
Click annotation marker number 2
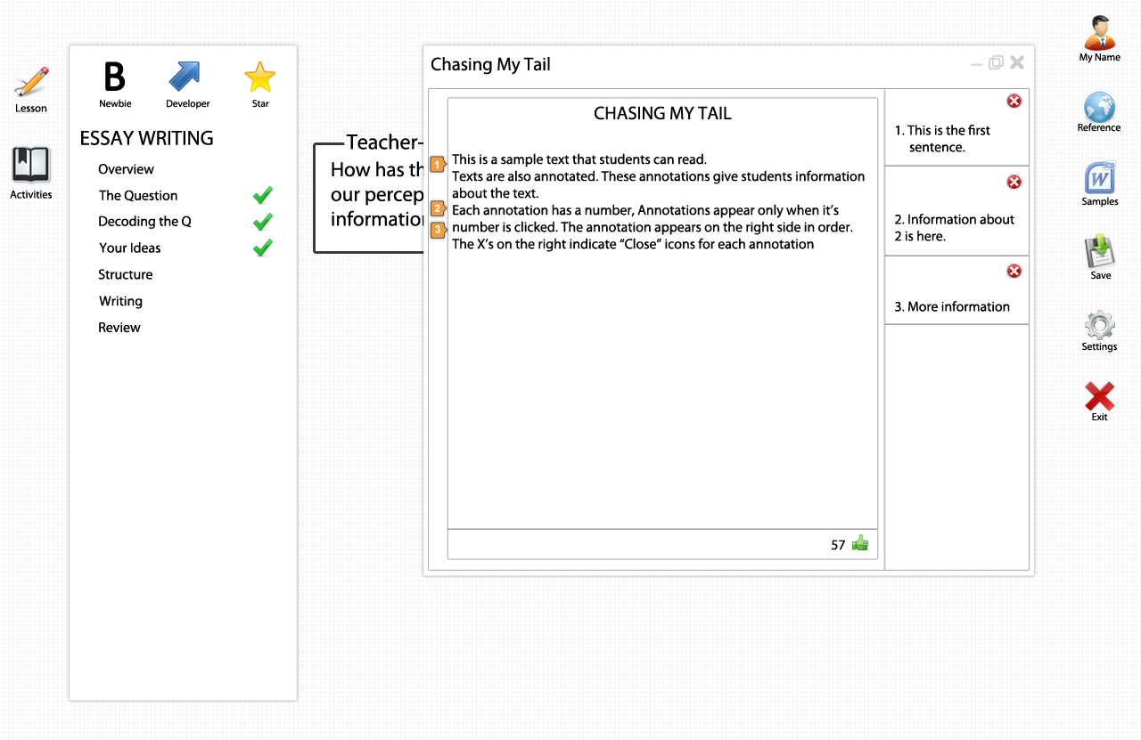pos(438,208)
